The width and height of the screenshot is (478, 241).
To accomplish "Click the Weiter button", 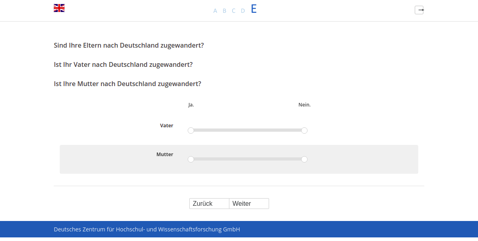I will click(249, 204).
